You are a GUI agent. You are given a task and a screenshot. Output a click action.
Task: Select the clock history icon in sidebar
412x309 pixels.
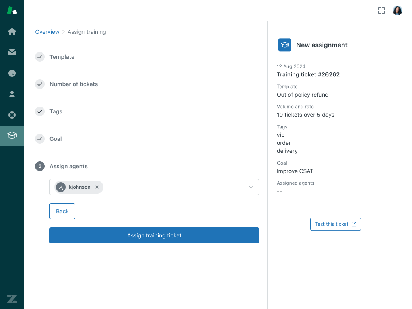tap(12, 73)
